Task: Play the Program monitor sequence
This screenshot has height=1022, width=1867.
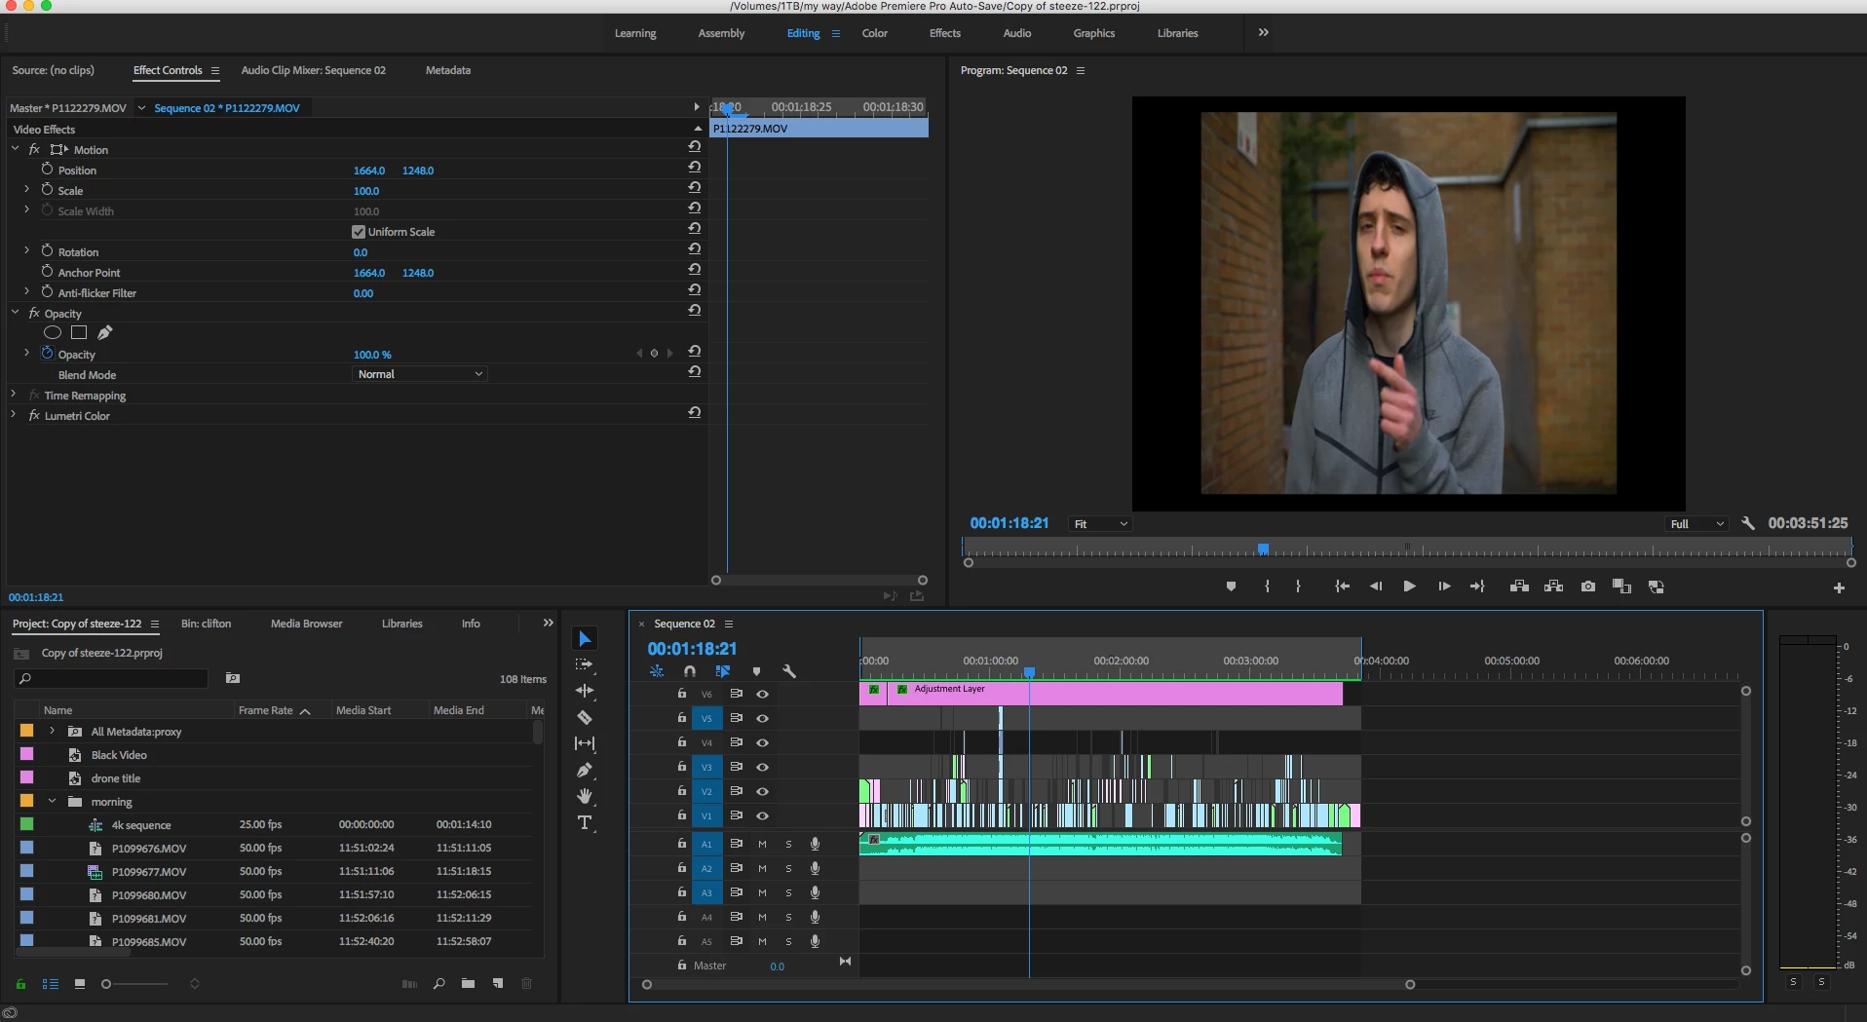Action: click(x=1409, y=587)
